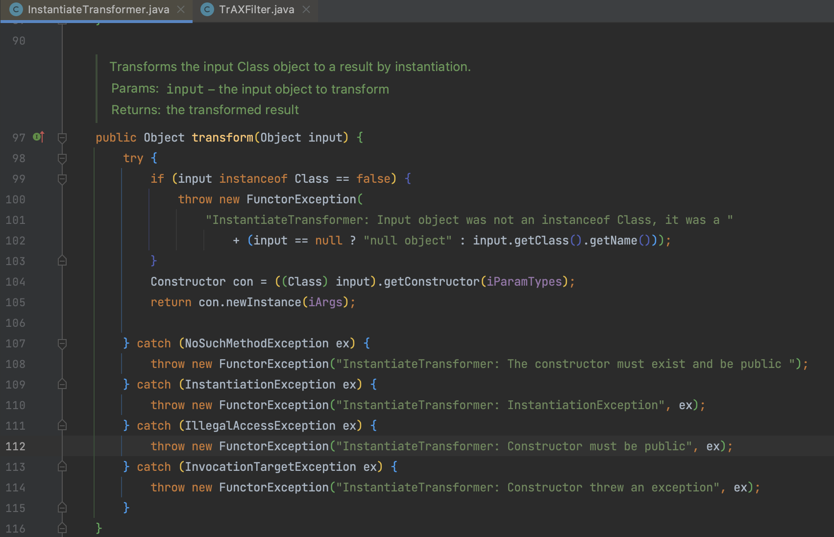Click FunctorException on line 100

(301, 199)
